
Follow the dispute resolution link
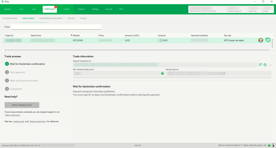[x=38, y=122]
